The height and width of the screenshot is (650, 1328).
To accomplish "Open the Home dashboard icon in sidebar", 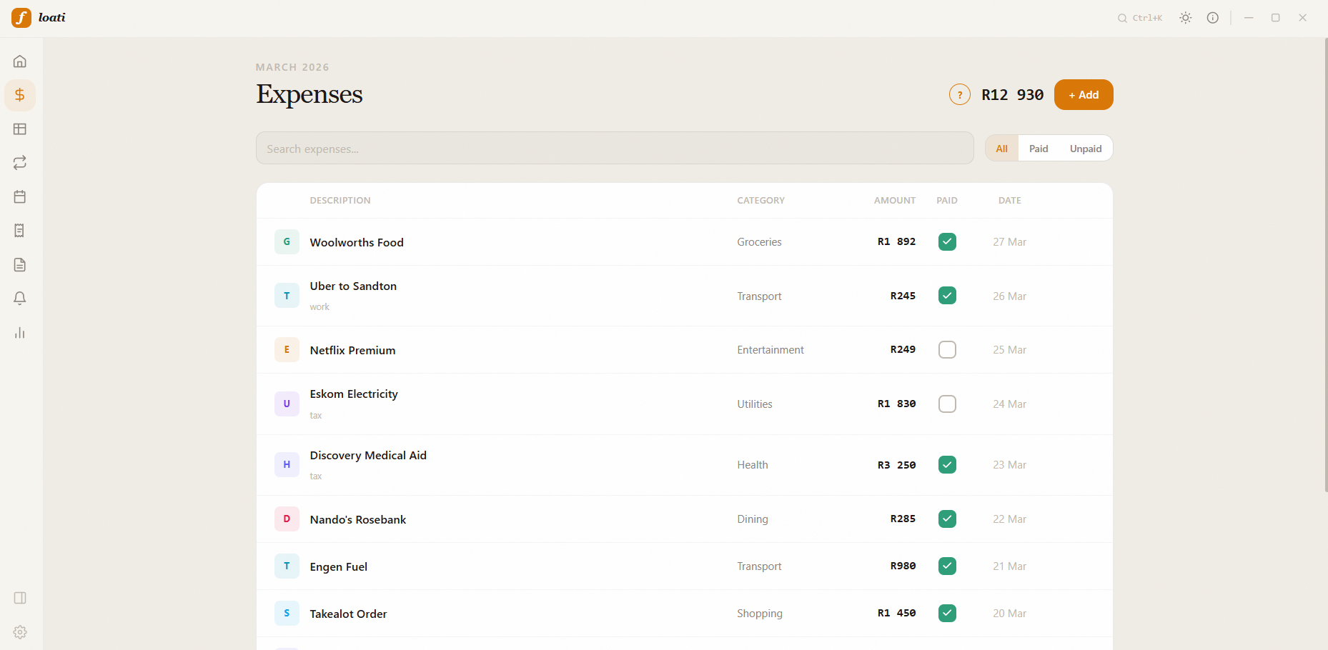I will (x=20, y=61).
